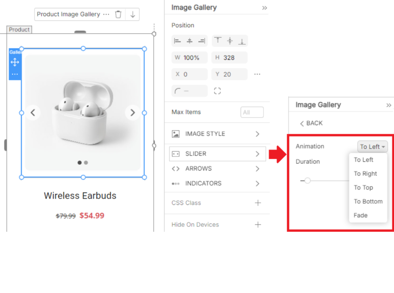
Task: Click the down arrow in gallery toolbar
Action: point(133,14)
